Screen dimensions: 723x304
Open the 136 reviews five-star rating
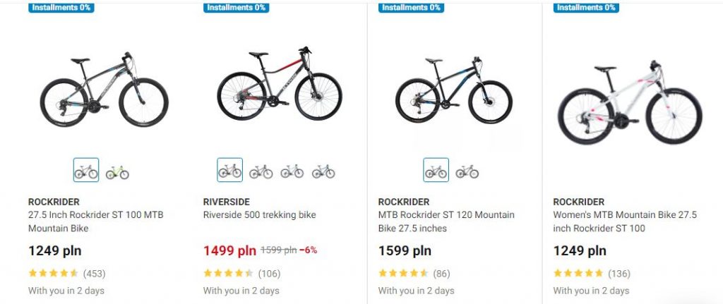click(578, 273)
